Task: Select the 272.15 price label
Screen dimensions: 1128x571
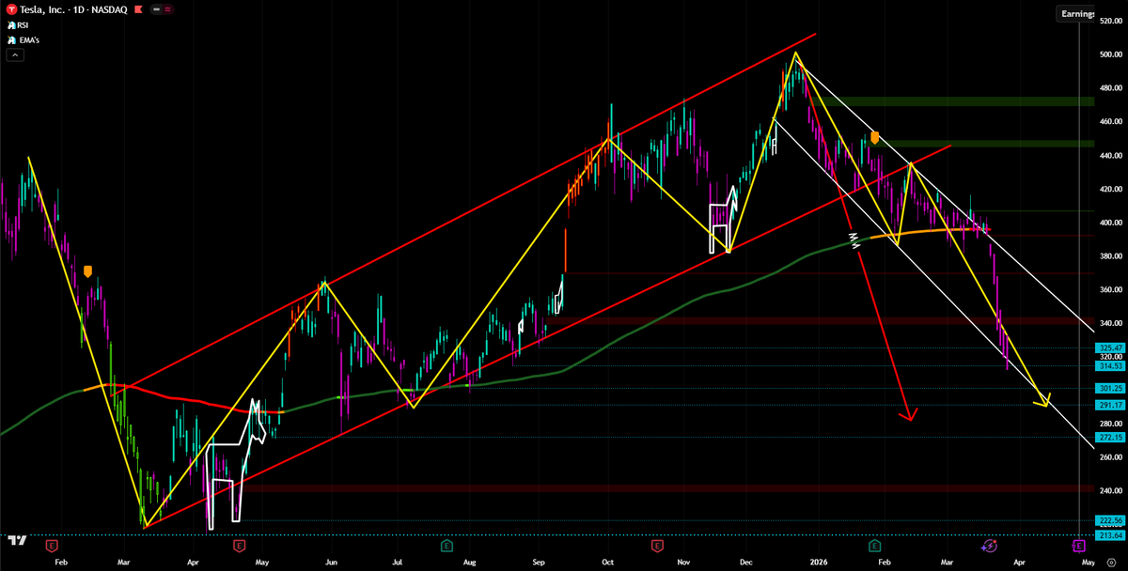Action: [x=1110, y=438]
